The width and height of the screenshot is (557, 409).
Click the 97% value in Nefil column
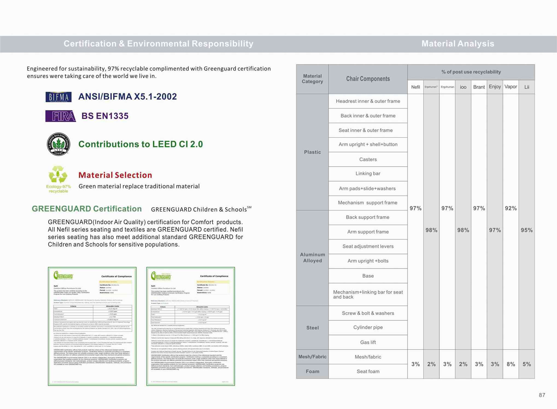(416, 208)
